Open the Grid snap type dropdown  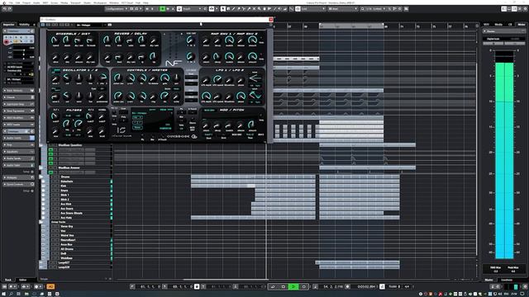(x=312, y=9)
